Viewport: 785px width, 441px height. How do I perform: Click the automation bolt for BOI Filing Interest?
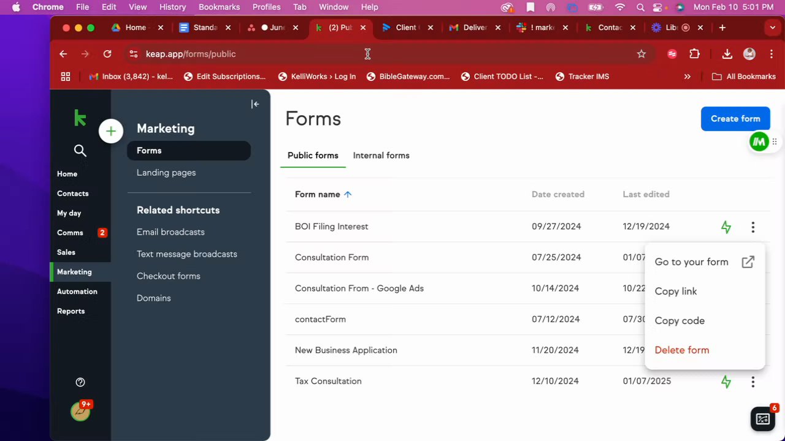coord(726,227)
